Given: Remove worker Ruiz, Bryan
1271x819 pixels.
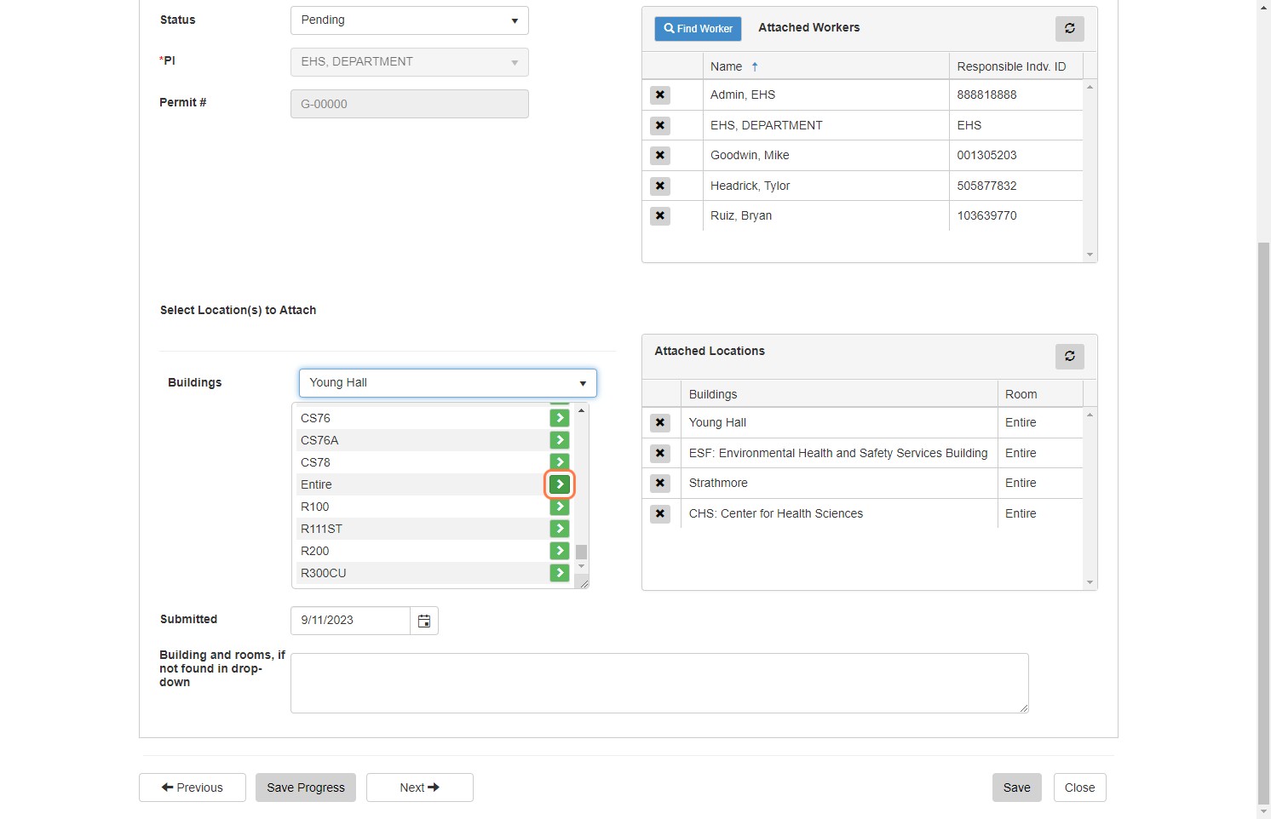Looking at the screenshot, I should (x=659, y=216).
